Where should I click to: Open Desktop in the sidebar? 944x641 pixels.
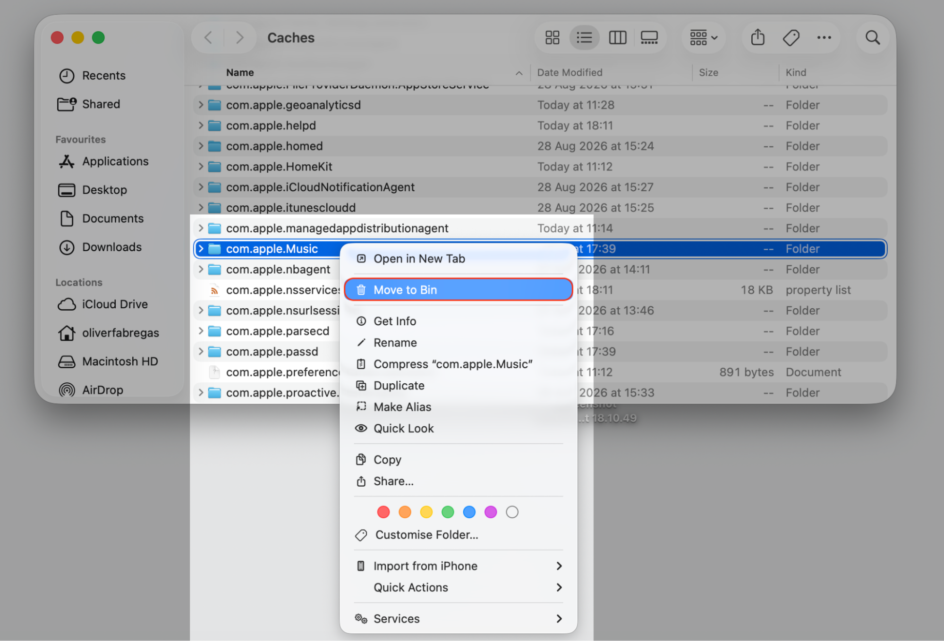click(x=93, y=190)
